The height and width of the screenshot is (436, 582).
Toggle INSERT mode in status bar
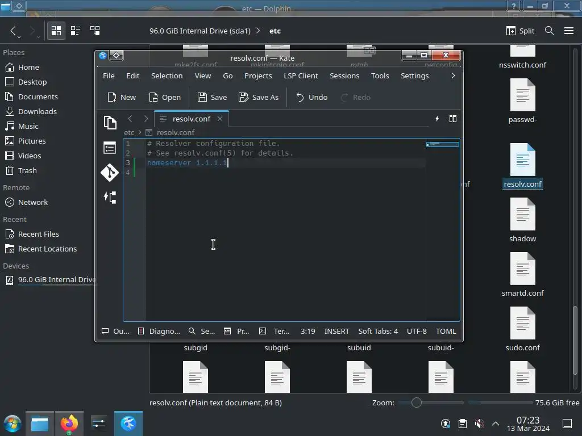point(336,331)
